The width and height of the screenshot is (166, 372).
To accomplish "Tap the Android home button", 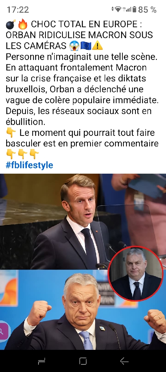I will click(x=83, y=361).
